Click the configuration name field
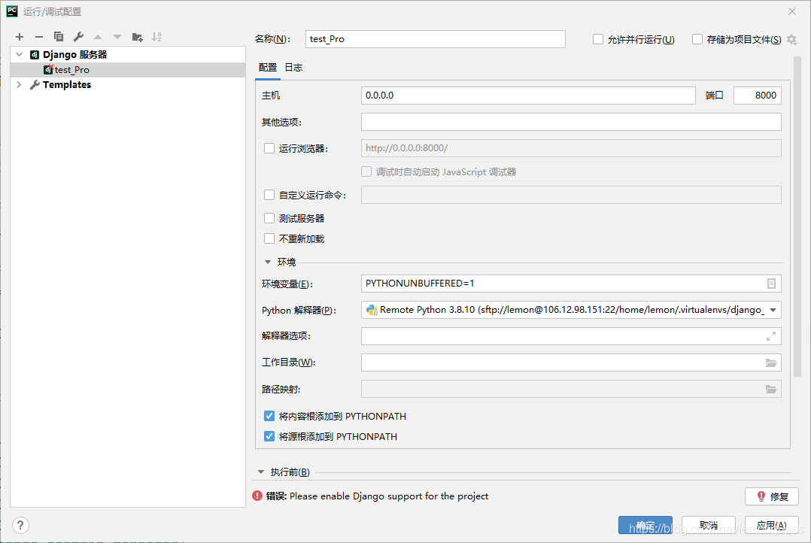Image resolution: width=811 pixels, height=543 pixels. 436,39
